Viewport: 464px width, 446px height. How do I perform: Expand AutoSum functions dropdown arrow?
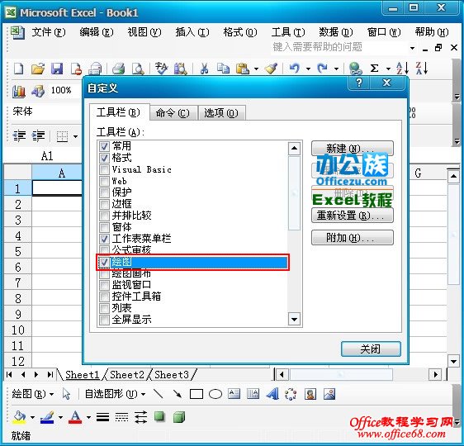coord(388,69)
